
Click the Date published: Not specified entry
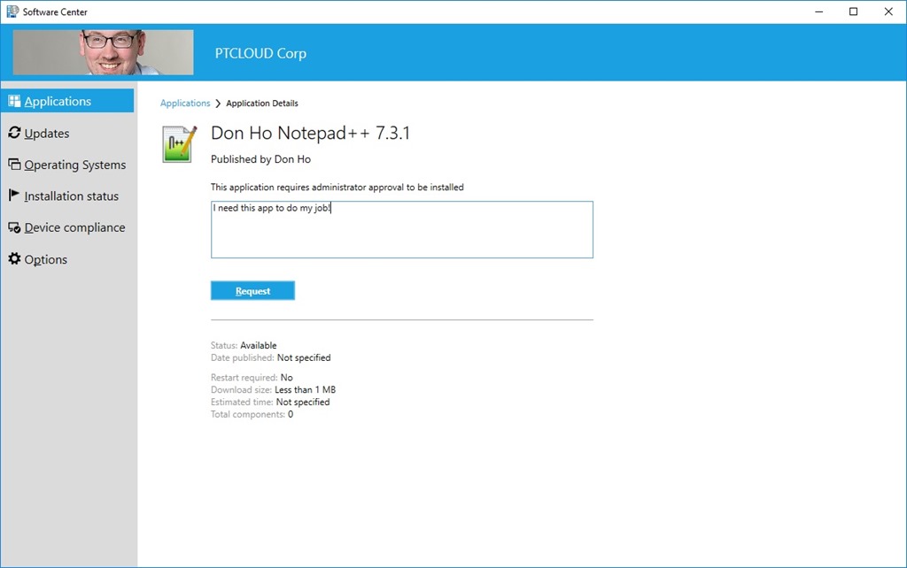pos(271,357)
